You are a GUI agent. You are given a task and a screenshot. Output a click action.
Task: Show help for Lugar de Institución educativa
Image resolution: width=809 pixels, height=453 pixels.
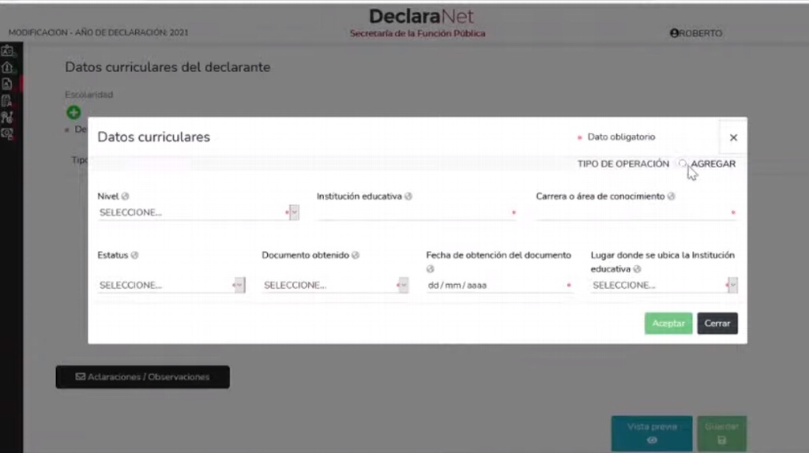(x=638, y=269)
